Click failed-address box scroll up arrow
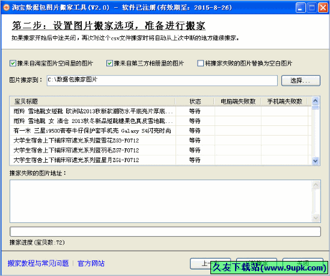This screenshot has height=276, width=330. 316,185
